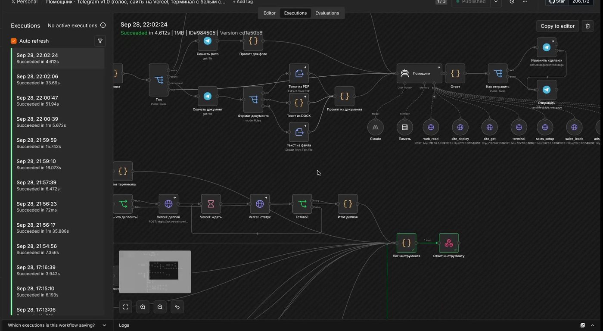
Task: Select the Текст из файла node
Action: [299, 132]
